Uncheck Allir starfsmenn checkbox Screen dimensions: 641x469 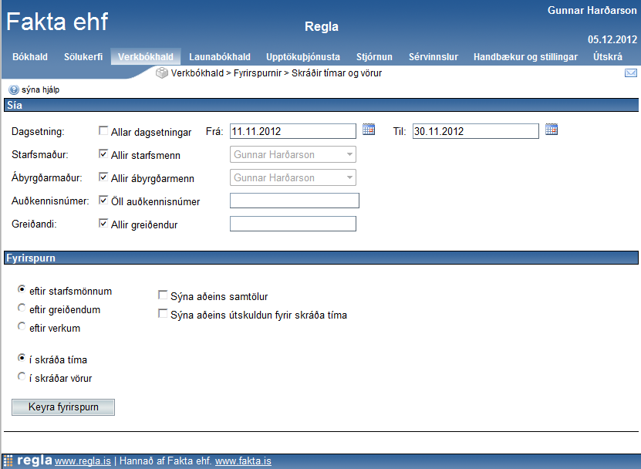103,154
